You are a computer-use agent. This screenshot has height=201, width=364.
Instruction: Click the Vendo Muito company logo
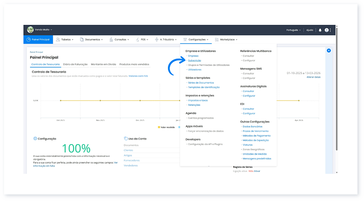(30, 30)
